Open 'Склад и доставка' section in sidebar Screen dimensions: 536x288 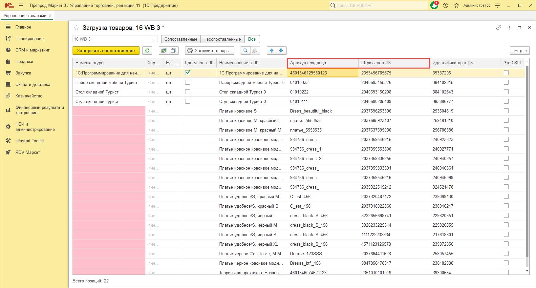click(x=33, y=85)
